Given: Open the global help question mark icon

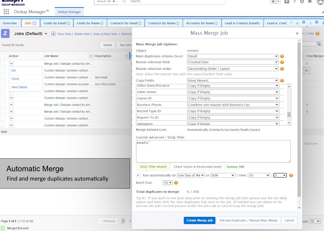Looking at the screenshot, I should point(294,2).
